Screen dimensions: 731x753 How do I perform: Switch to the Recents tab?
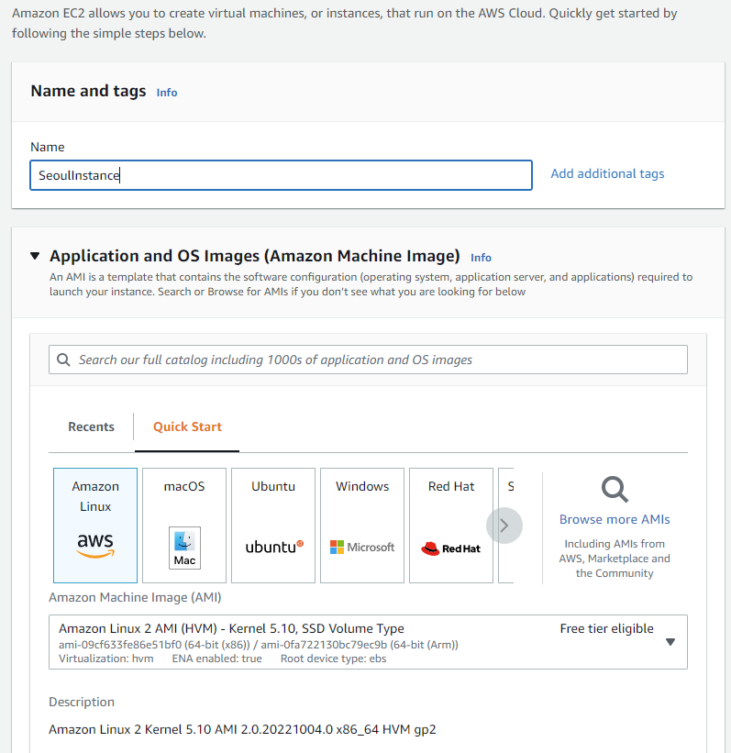[91, 426]
